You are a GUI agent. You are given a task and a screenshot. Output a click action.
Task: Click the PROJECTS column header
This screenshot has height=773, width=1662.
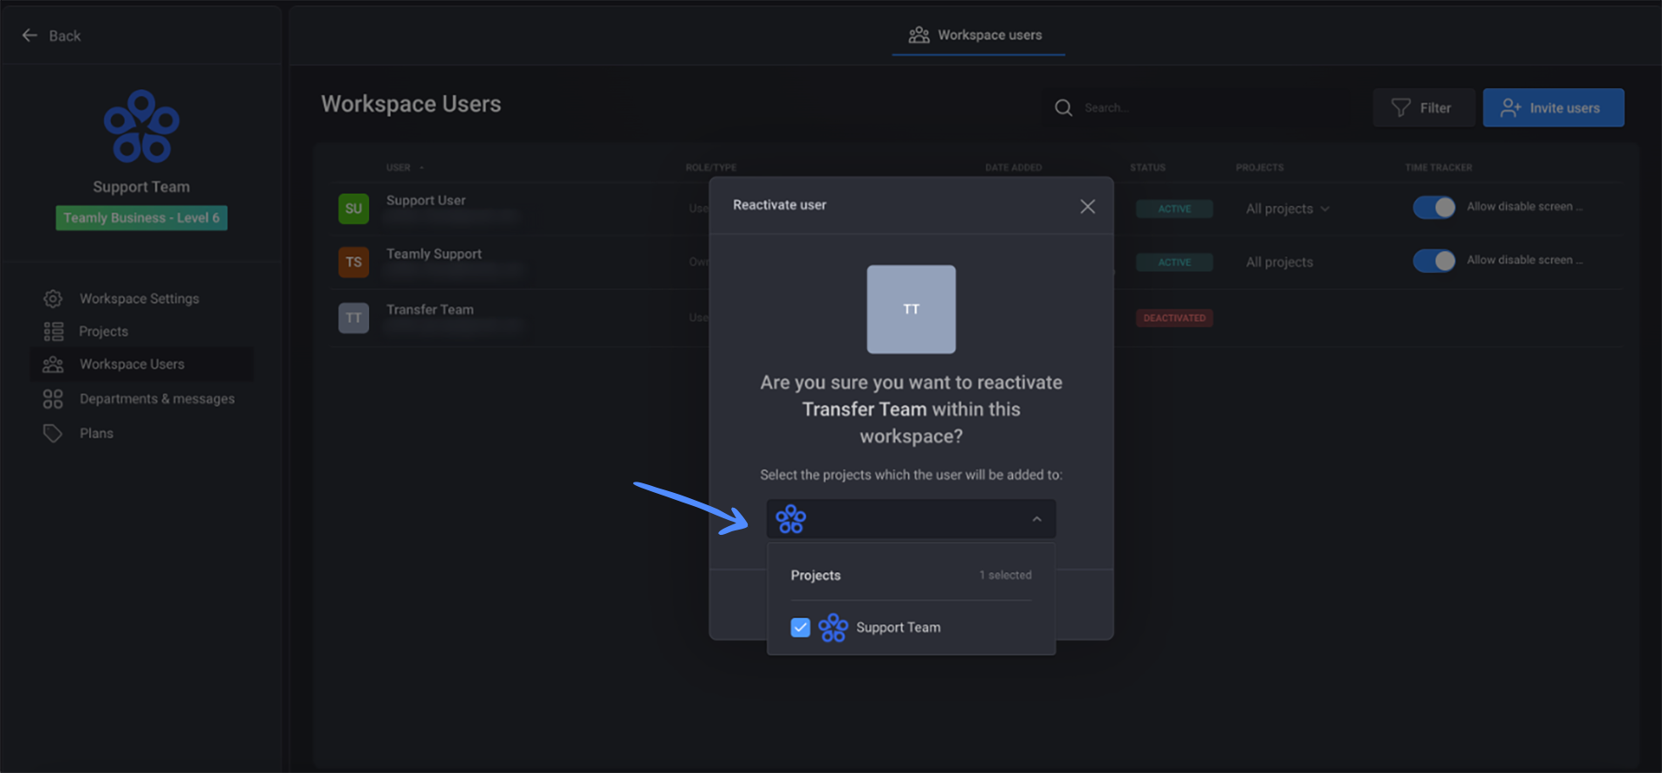pos(1259,168)
